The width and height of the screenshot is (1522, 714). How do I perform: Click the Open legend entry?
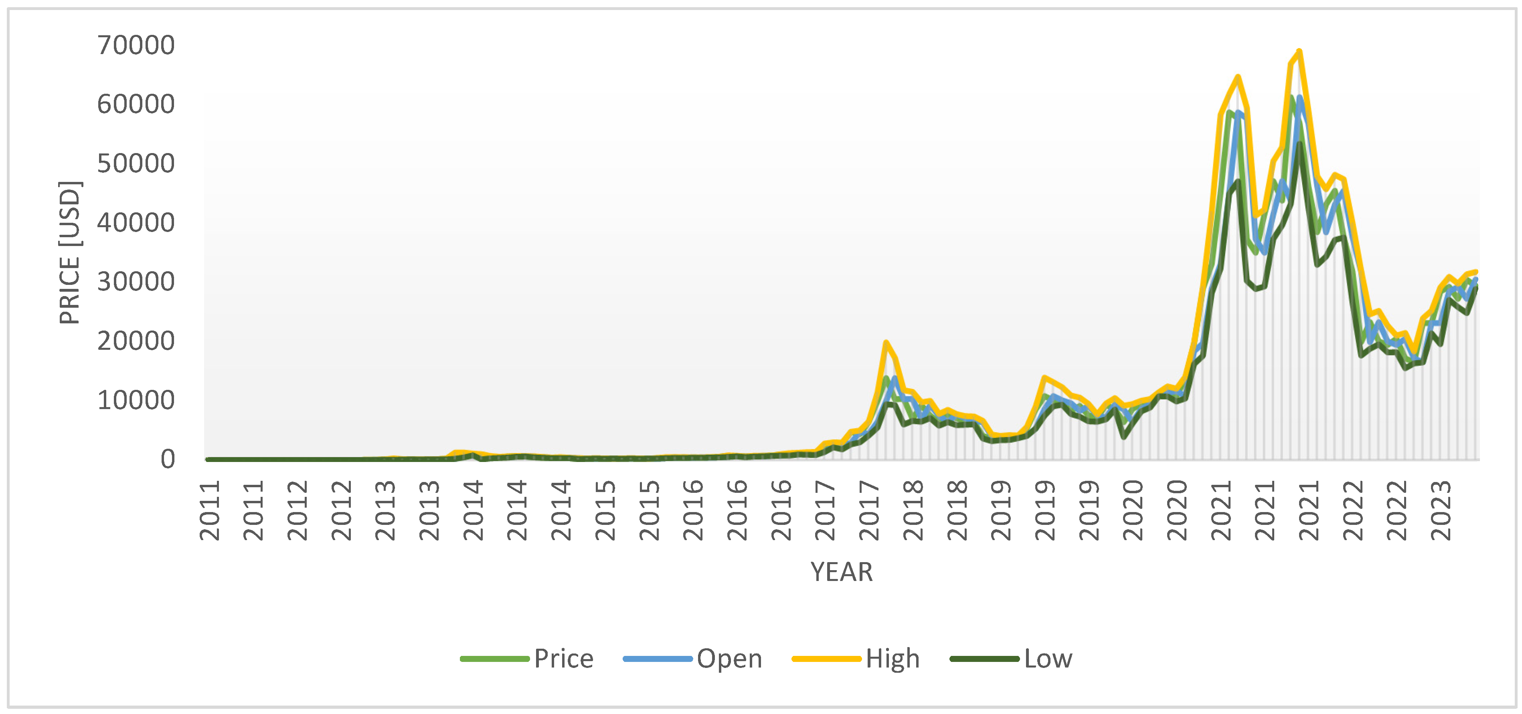click(x=729, y=658)
